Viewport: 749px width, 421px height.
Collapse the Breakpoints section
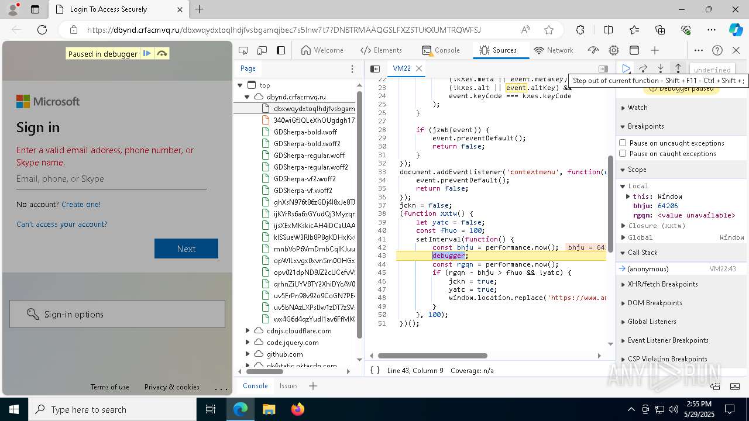(x=682, y=126)
